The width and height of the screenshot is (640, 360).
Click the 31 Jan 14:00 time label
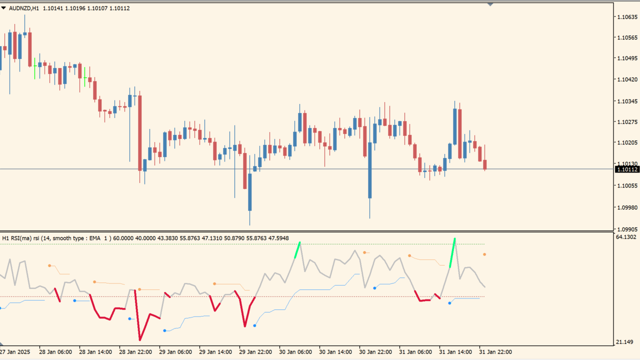pos(455,352)
